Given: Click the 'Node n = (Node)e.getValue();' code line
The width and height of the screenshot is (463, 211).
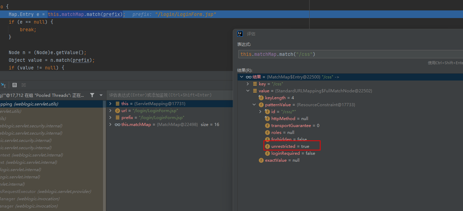Looking at the screenshot, I should [47, 52].
